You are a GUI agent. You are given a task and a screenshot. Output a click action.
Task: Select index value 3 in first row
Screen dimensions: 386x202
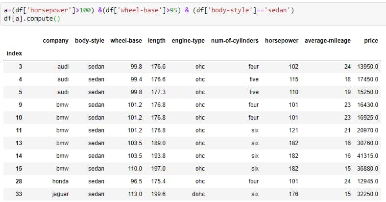(20, 67)
